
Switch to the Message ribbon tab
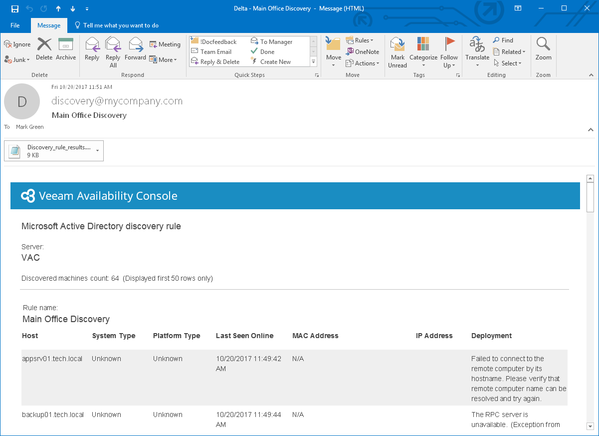(x=49, y=25)
